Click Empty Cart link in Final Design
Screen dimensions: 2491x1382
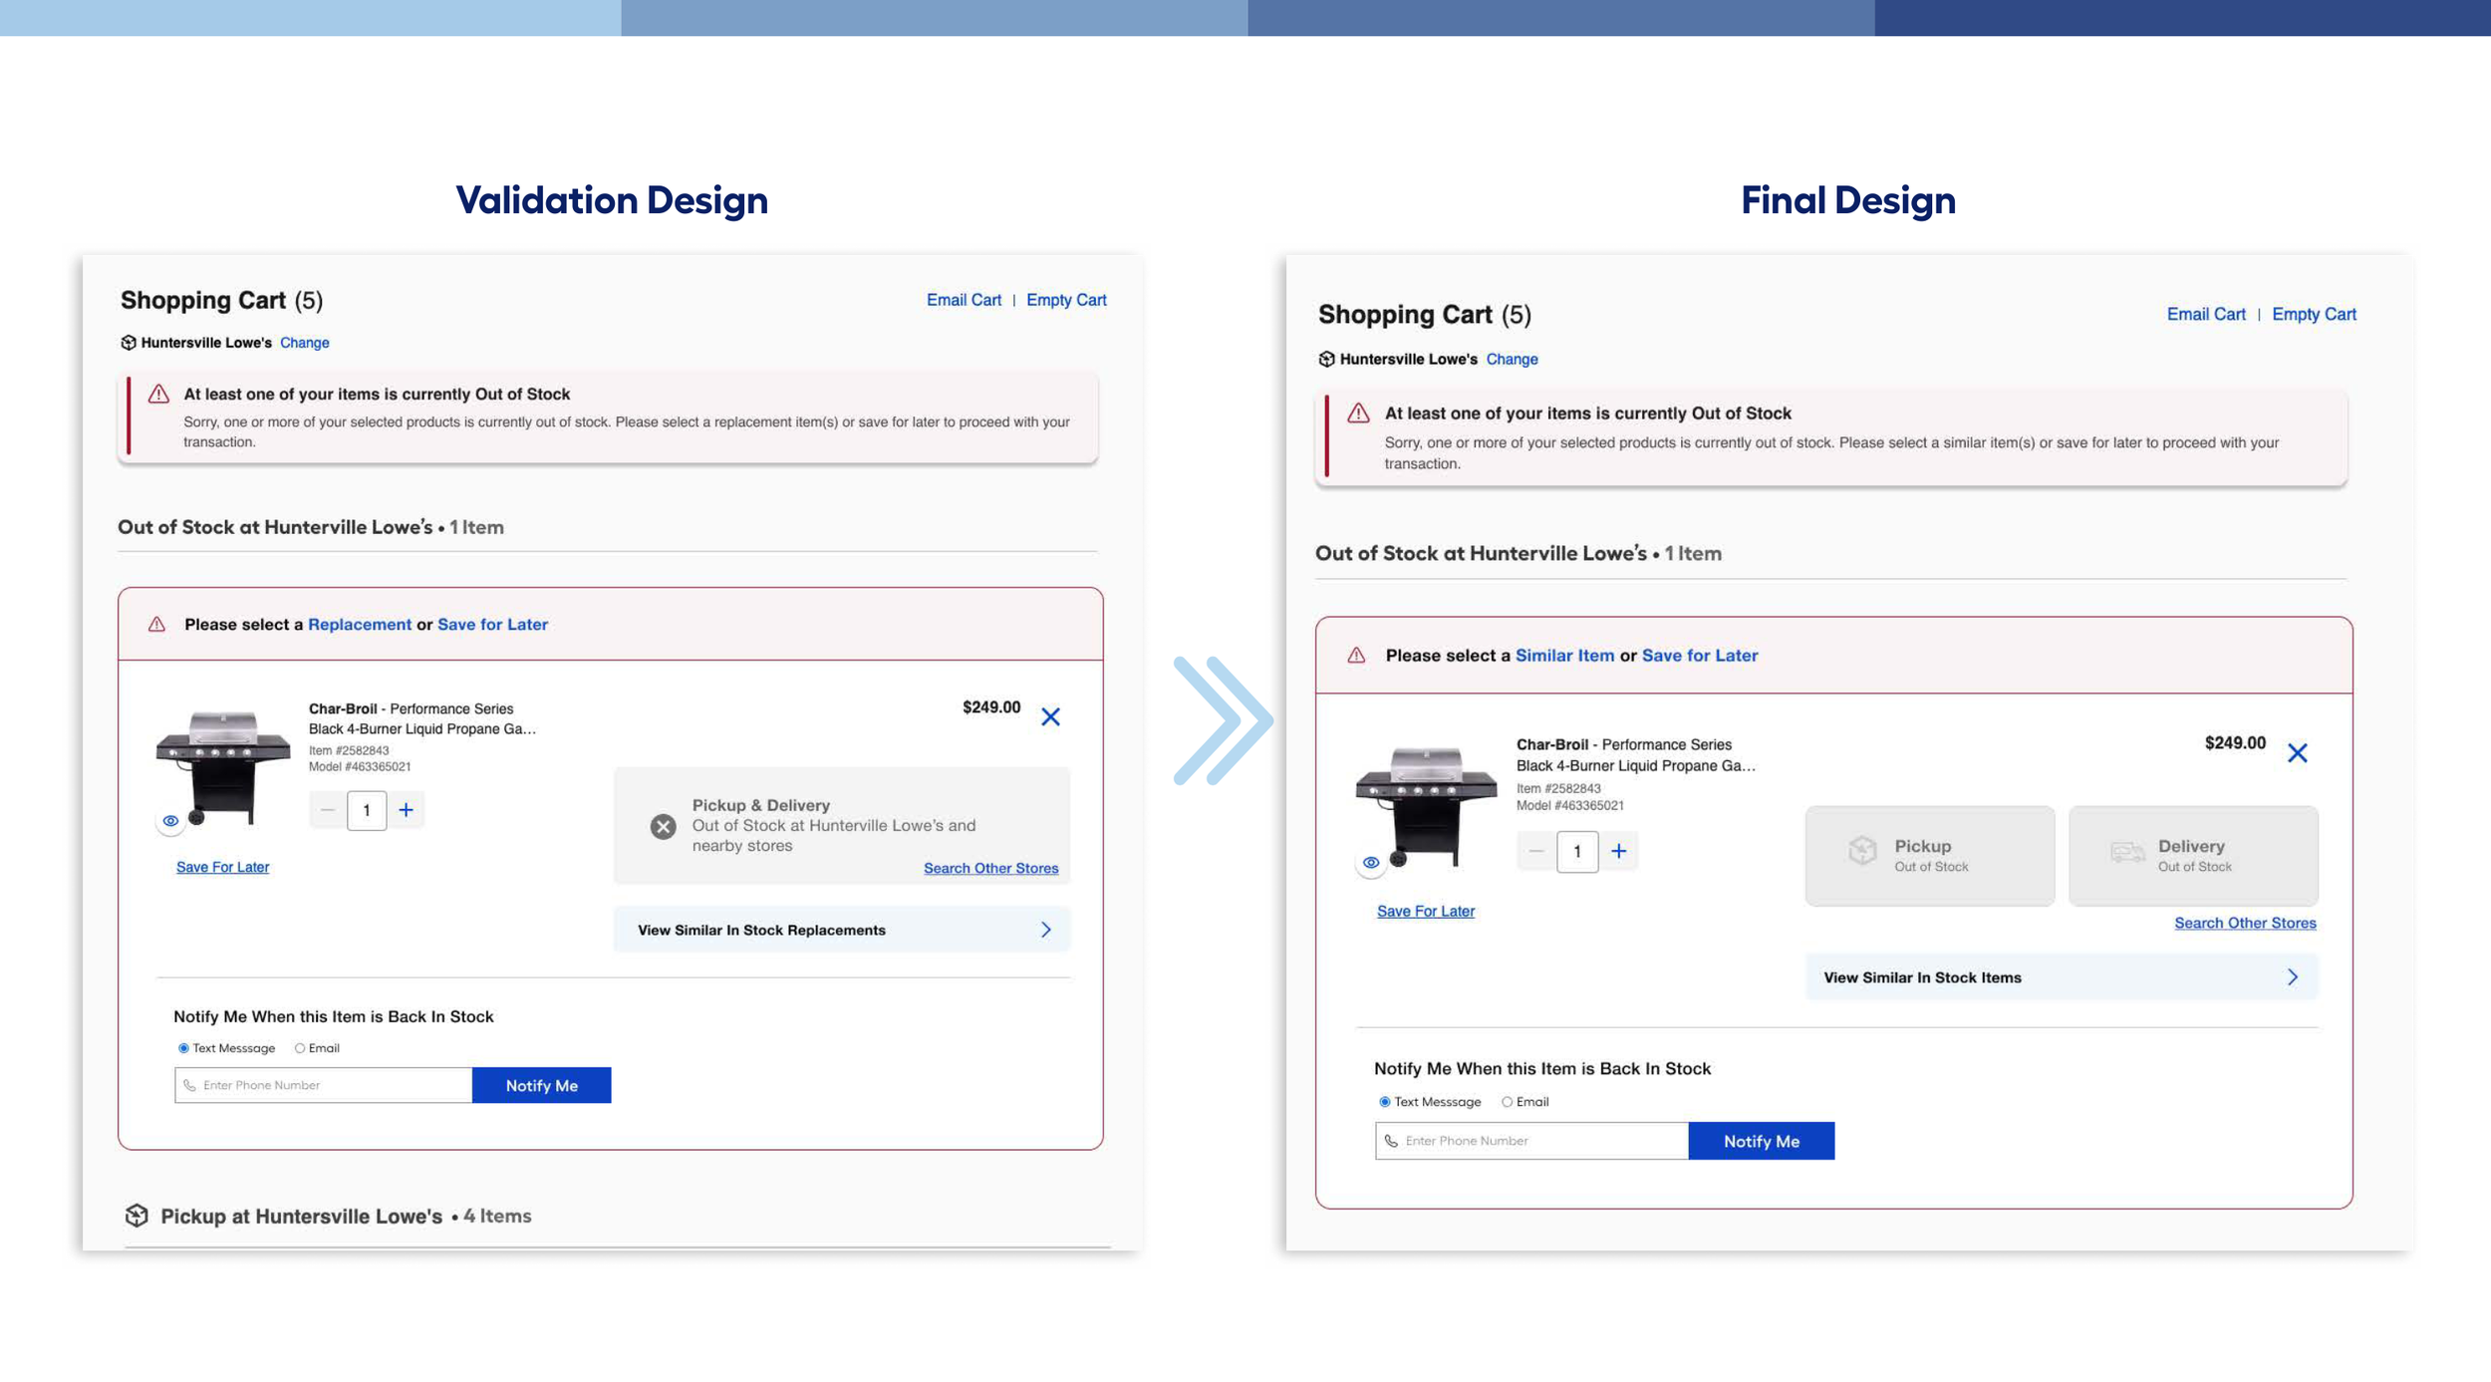point(2314,314)
